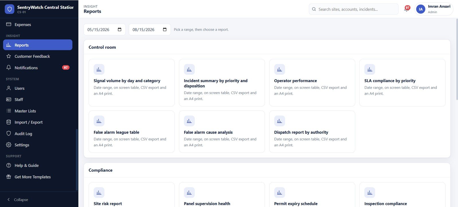Click the Get More Templates gift icon
Viewport: 458px width, 207px height.
tap(9, 177)
